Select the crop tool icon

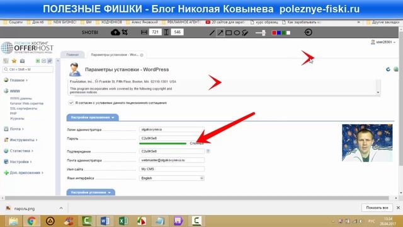tap(125, 32)
